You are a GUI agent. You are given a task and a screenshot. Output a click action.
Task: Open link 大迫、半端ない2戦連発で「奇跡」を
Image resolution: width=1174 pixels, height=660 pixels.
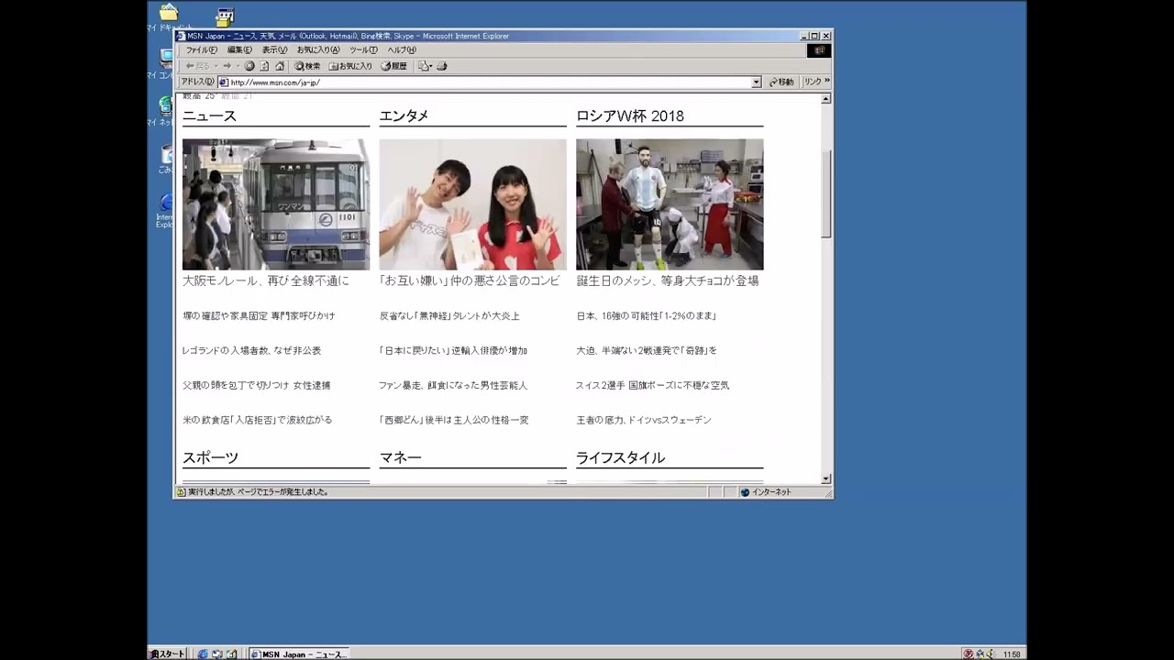point(647,350)
